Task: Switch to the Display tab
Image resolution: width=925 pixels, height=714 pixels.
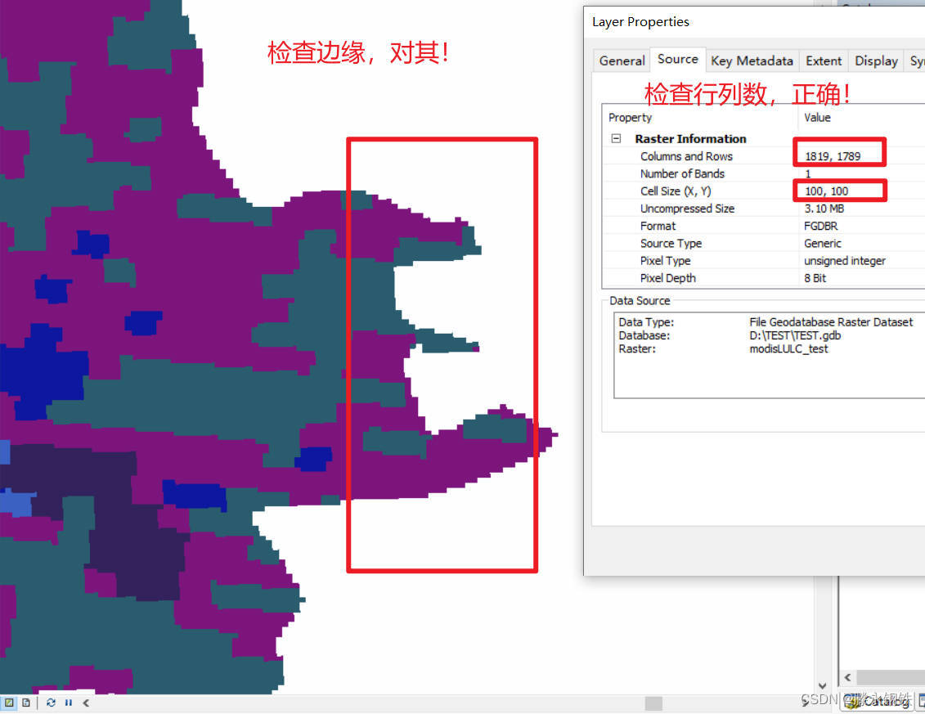Action: 875,60
